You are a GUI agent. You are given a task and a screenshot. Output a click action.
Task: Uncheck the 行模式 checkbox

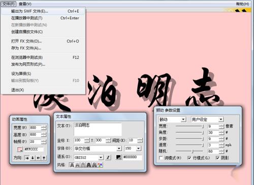[x=189, y=158]
